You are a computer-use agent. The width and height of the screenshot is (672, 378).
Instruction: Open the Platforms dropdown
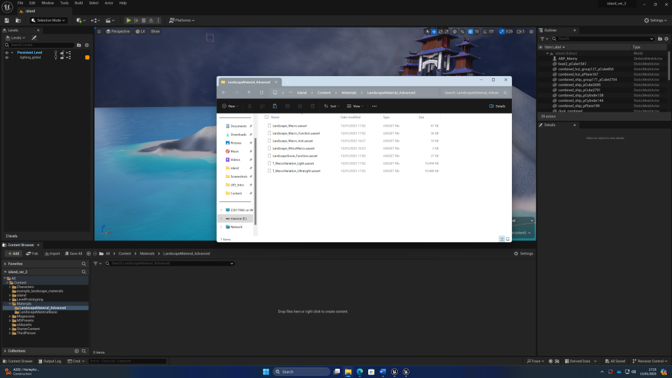point(182,20)
